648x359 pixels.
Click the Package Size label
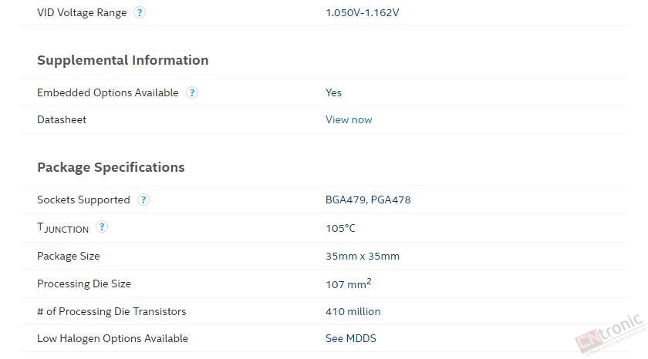pos(69,257)
